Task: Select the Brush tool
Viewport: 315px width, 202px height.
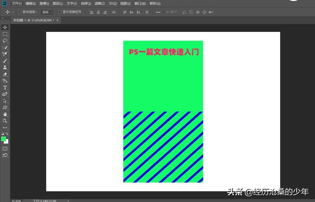Action: click(5, 61)
